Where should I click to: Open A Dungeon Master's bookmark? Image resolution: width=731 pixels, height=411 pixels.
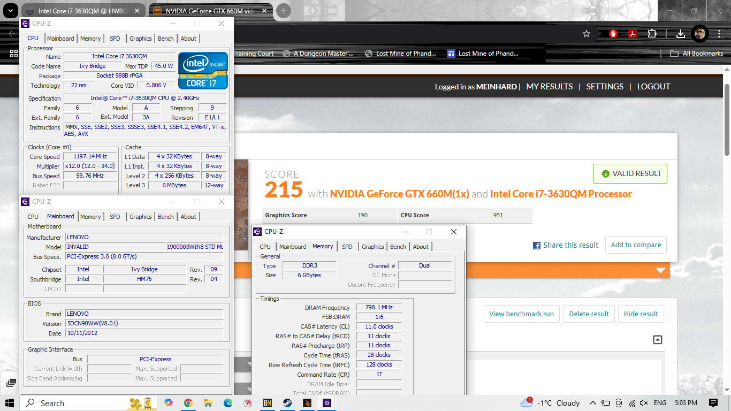pos(319,54)
